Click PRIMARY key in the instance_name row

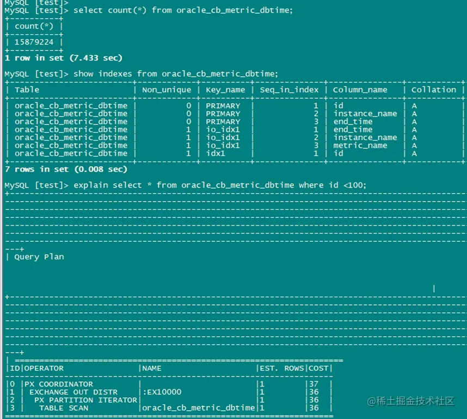point(223,114)
